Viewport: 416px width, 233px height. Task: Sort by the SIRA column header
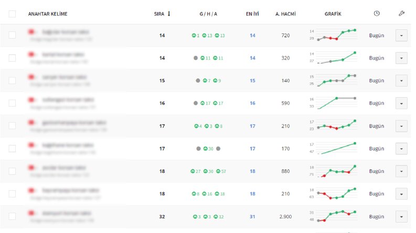click(x=159, y=14)
